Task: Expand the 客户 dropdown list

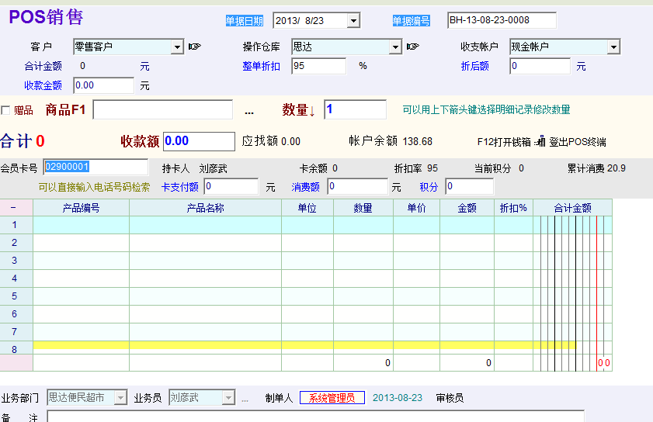Action: click(177, 47)
